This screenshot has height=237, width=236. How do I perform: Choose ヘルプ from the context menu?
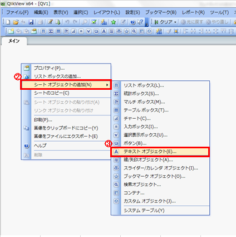[x=66, y=146]
